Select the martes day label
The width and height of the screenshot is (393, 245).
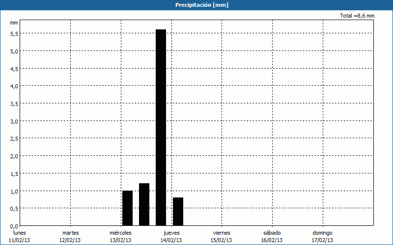tap(70, 233)
